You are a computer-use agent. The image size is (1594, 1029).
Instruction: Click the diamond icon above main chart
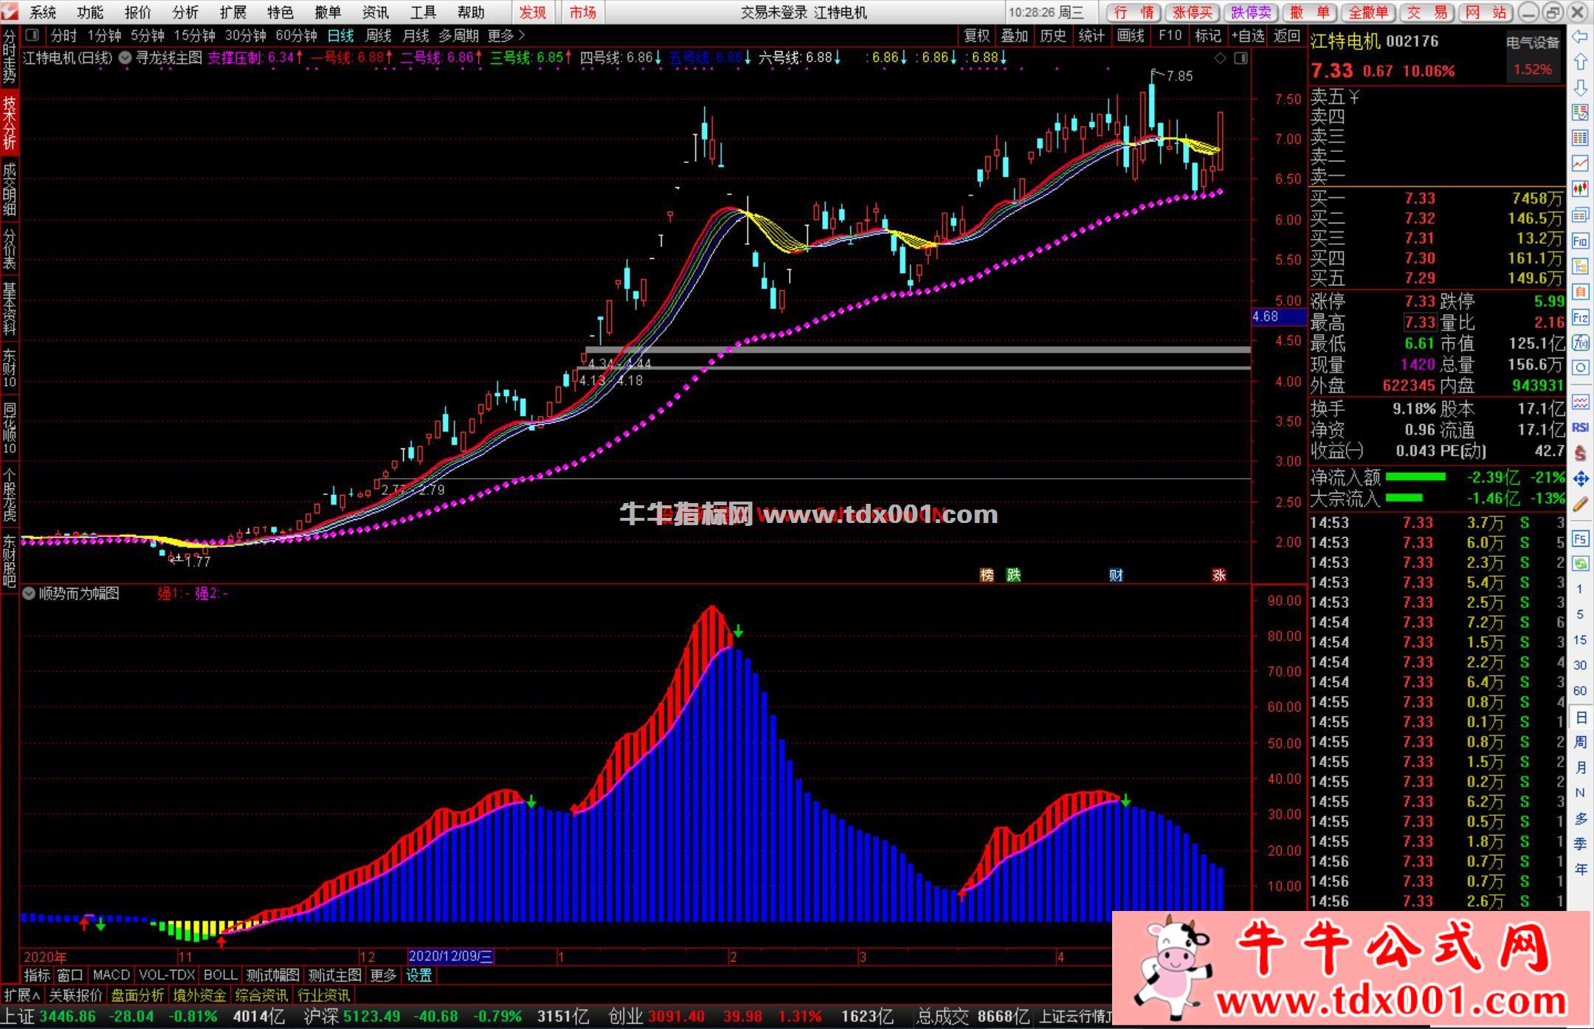click(1221, 58)
